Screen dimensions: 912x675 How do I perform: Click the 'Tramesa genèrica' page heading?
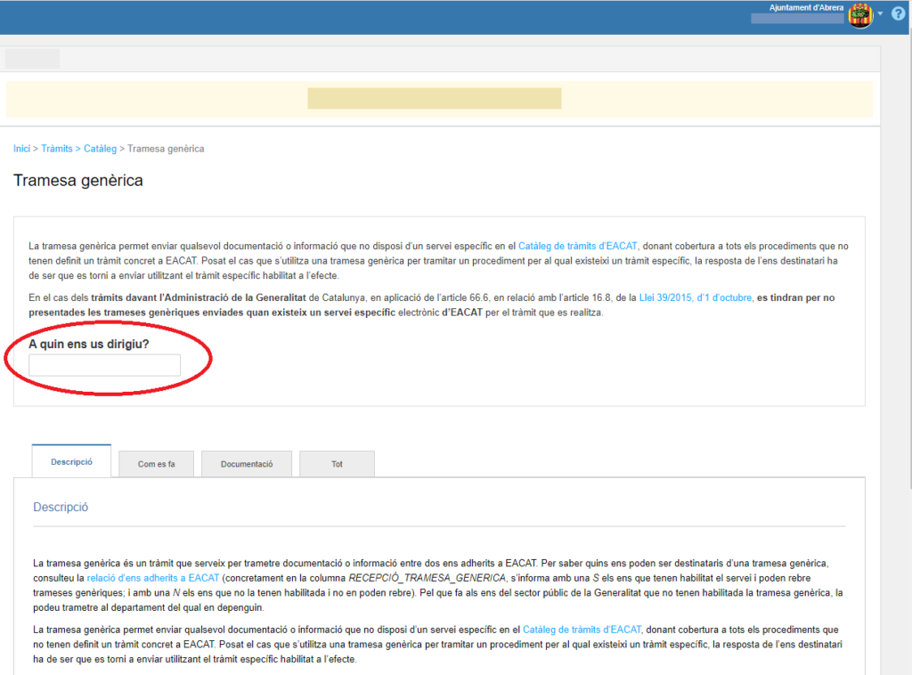point(78,181)
